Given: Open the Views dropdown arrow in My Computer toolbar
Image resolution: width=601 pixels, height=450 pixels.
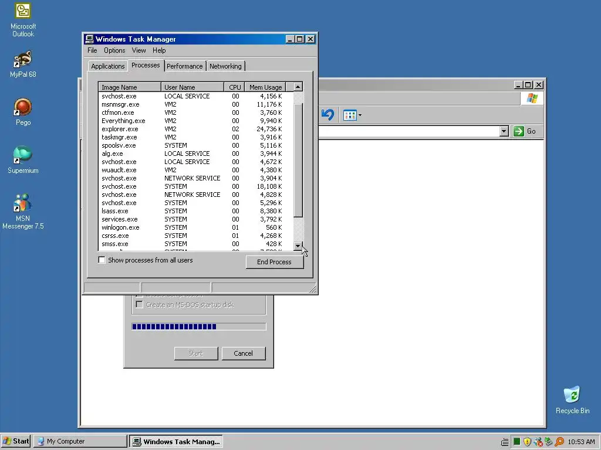Looking at the screenshot, I should (x=360, y=115).
